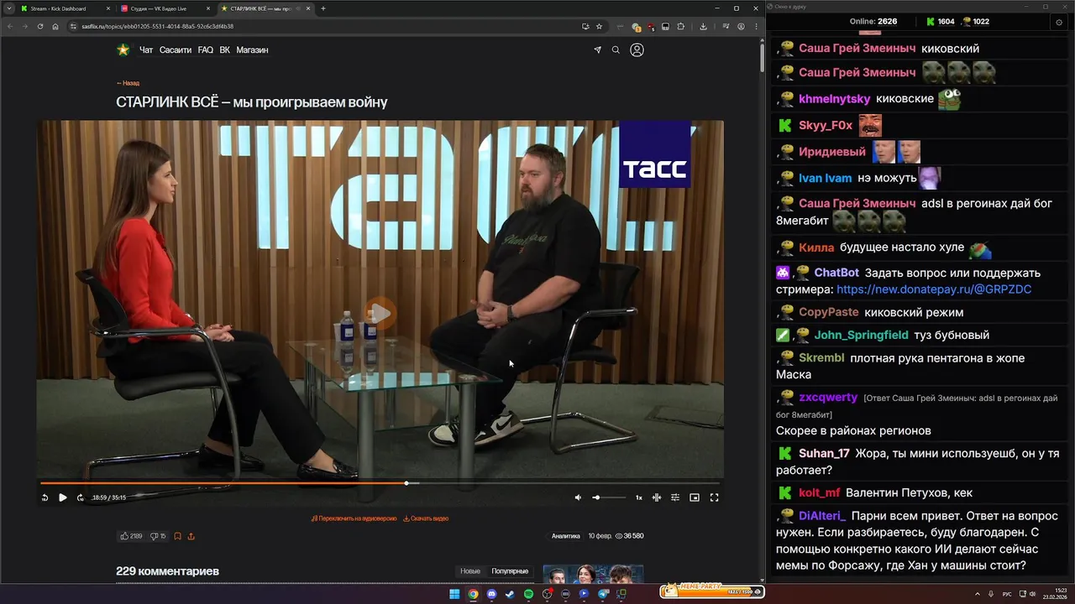Viewport: 1075px width, 604px height.
Task: Switch РУС keyboard language in tray
Action: [x=1007, y=594]
